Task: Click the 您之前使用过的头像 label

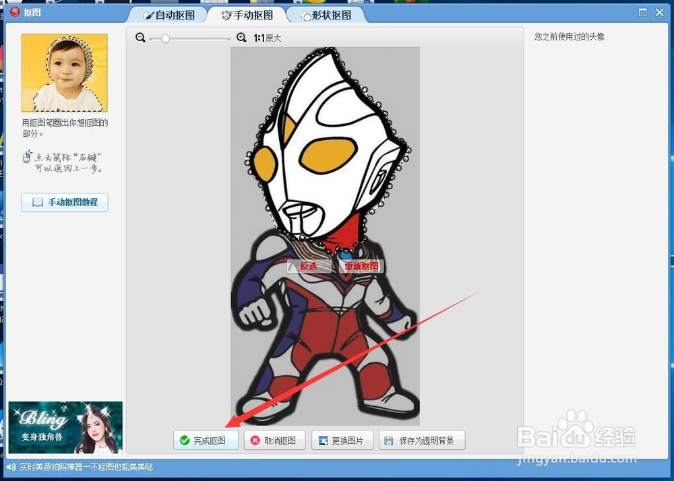Action: click(x=569, y=37)
